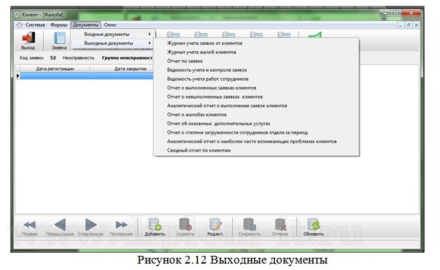Screen dimensions: 440x270
Task: Click the Дата регистрации column header
Action: click(x=55, y=69)
